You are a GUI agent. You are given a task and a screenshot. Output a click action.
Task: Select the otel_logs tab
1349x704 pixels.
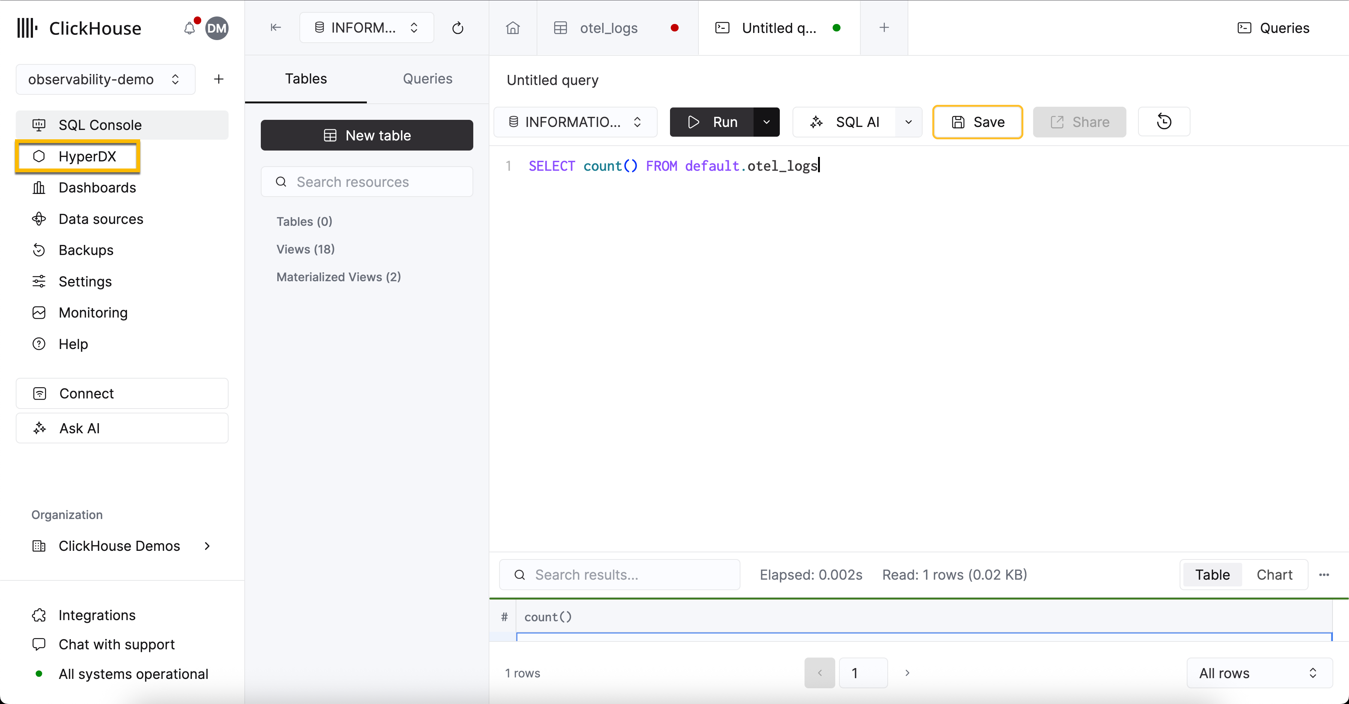[607, 28]
